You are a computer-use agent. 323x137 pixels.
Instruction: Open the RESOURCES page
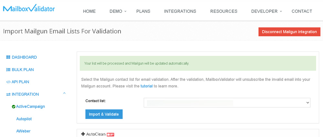pos(224,11)
